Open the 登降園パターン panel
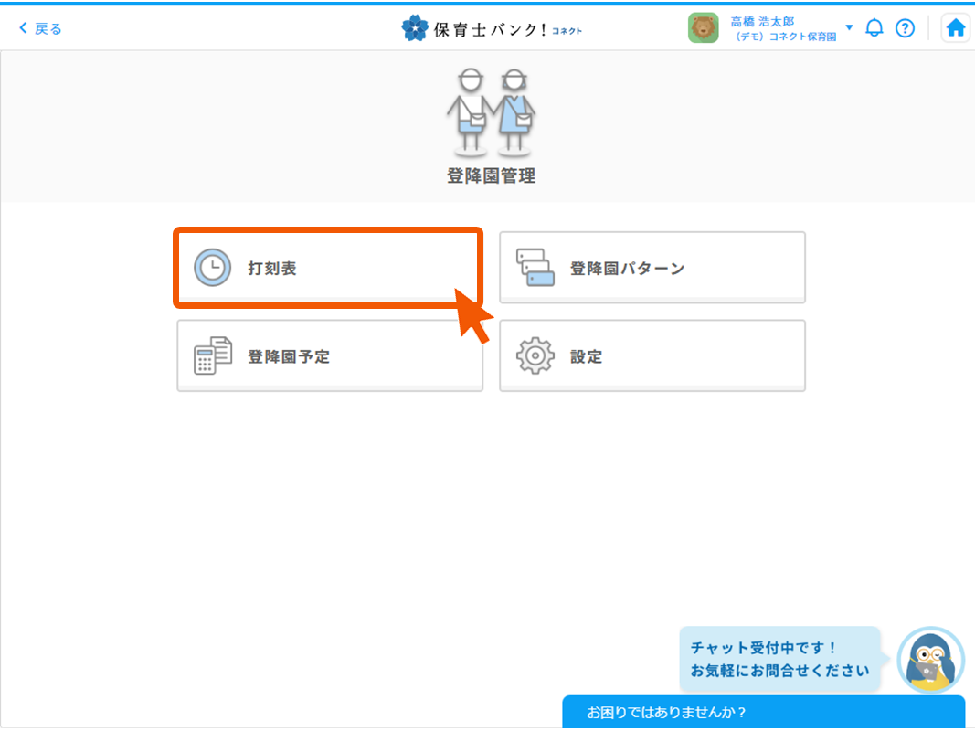The height and width of the screenshot is (731, 975). (652, 266)
